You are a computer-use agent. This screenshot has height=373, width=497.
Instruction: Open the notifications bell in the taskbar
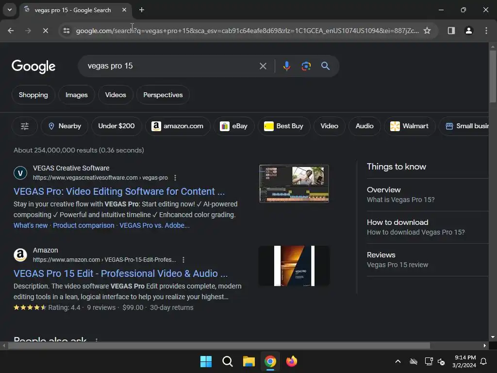(484, 361)
